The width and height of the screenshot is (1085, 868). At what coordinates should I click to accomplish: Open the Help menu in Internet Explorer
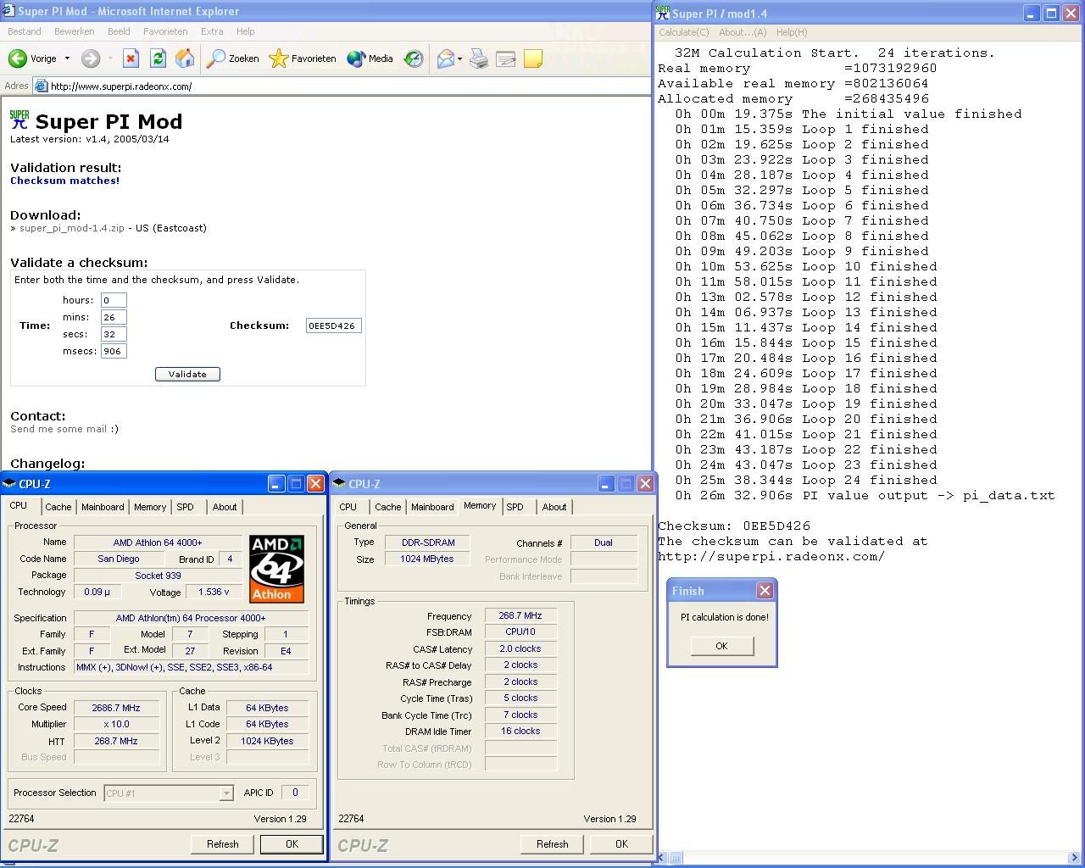coord(246,31)
